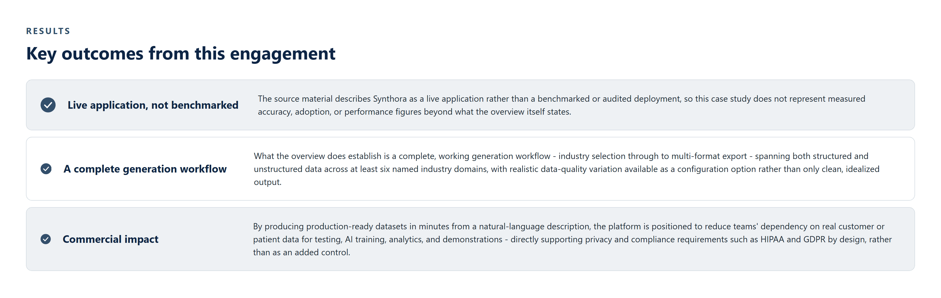Click the heading Key outcomes from this engagement
941x298 pixels.
coord(181,54)
